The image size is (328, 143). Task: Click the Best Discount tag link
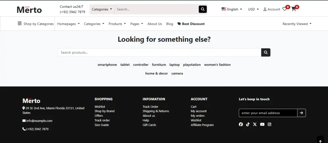point(191,24)
